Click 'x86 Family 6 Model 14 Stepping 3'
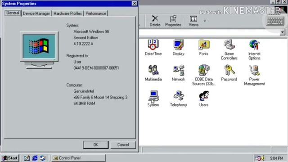This screenshot has height=162, width=288. click(100, 97)
